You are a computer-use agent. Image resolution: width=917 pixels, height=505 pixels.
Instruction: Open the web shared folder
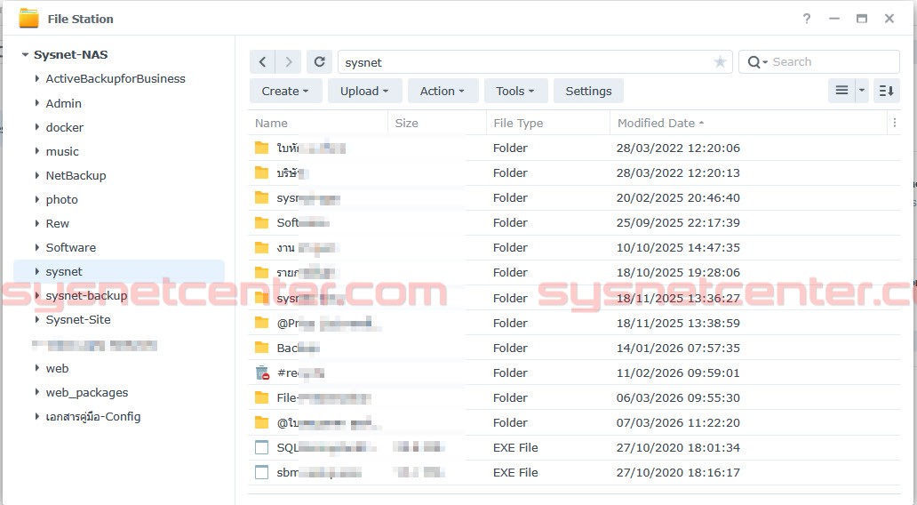click(x=57, y=368)
